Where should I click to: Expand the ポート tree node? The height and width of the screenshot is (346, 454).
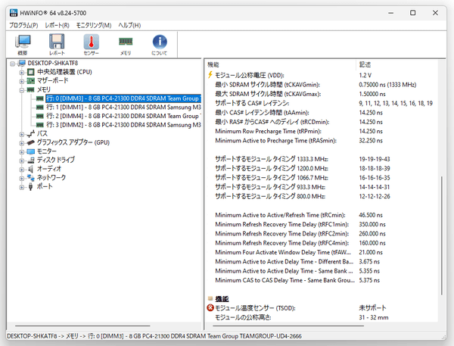pyautogui.click(x=22, y=187)
